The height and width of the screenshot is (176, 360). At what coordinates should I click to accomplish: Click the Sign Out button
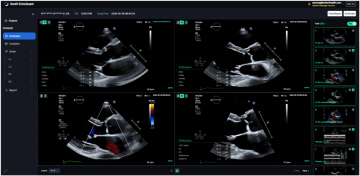(351, 4)
